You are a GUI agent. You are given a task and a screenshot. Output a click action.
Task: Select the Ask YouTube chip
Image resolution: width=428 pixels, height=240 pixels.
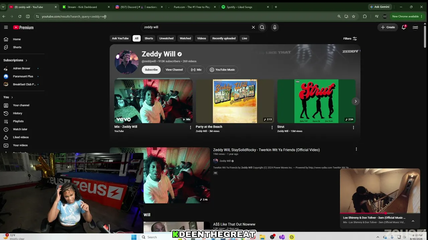(120, 38)
